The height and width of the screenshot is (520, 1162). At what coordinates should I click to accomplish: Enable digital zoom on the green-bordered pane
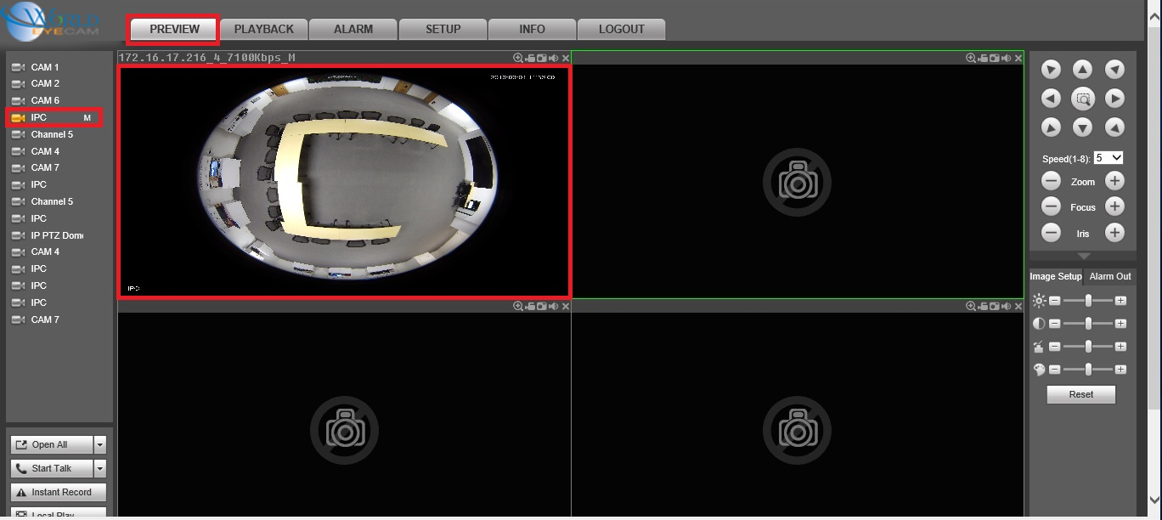click(971, 58)
